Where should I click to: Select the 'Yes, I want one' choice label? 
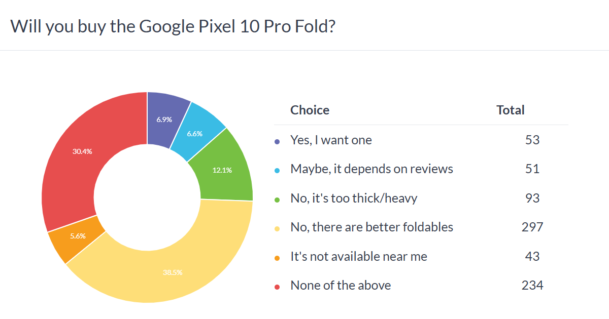(x=331, y=140)
